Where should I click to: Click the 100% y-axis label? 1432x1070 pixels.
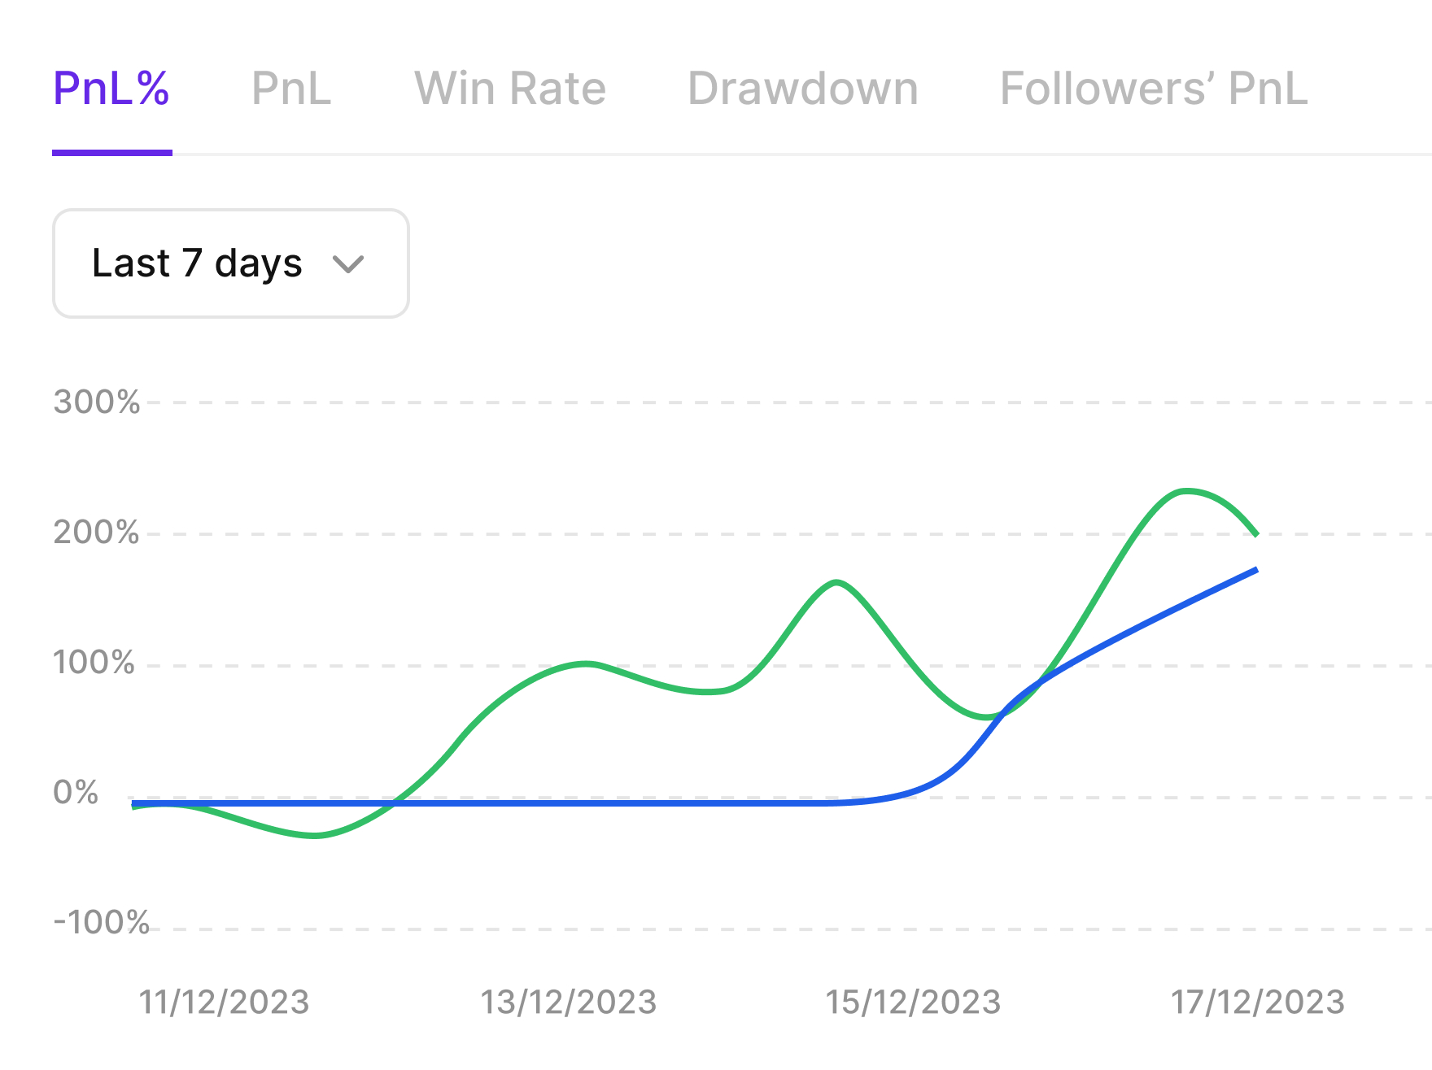[94, 663]
